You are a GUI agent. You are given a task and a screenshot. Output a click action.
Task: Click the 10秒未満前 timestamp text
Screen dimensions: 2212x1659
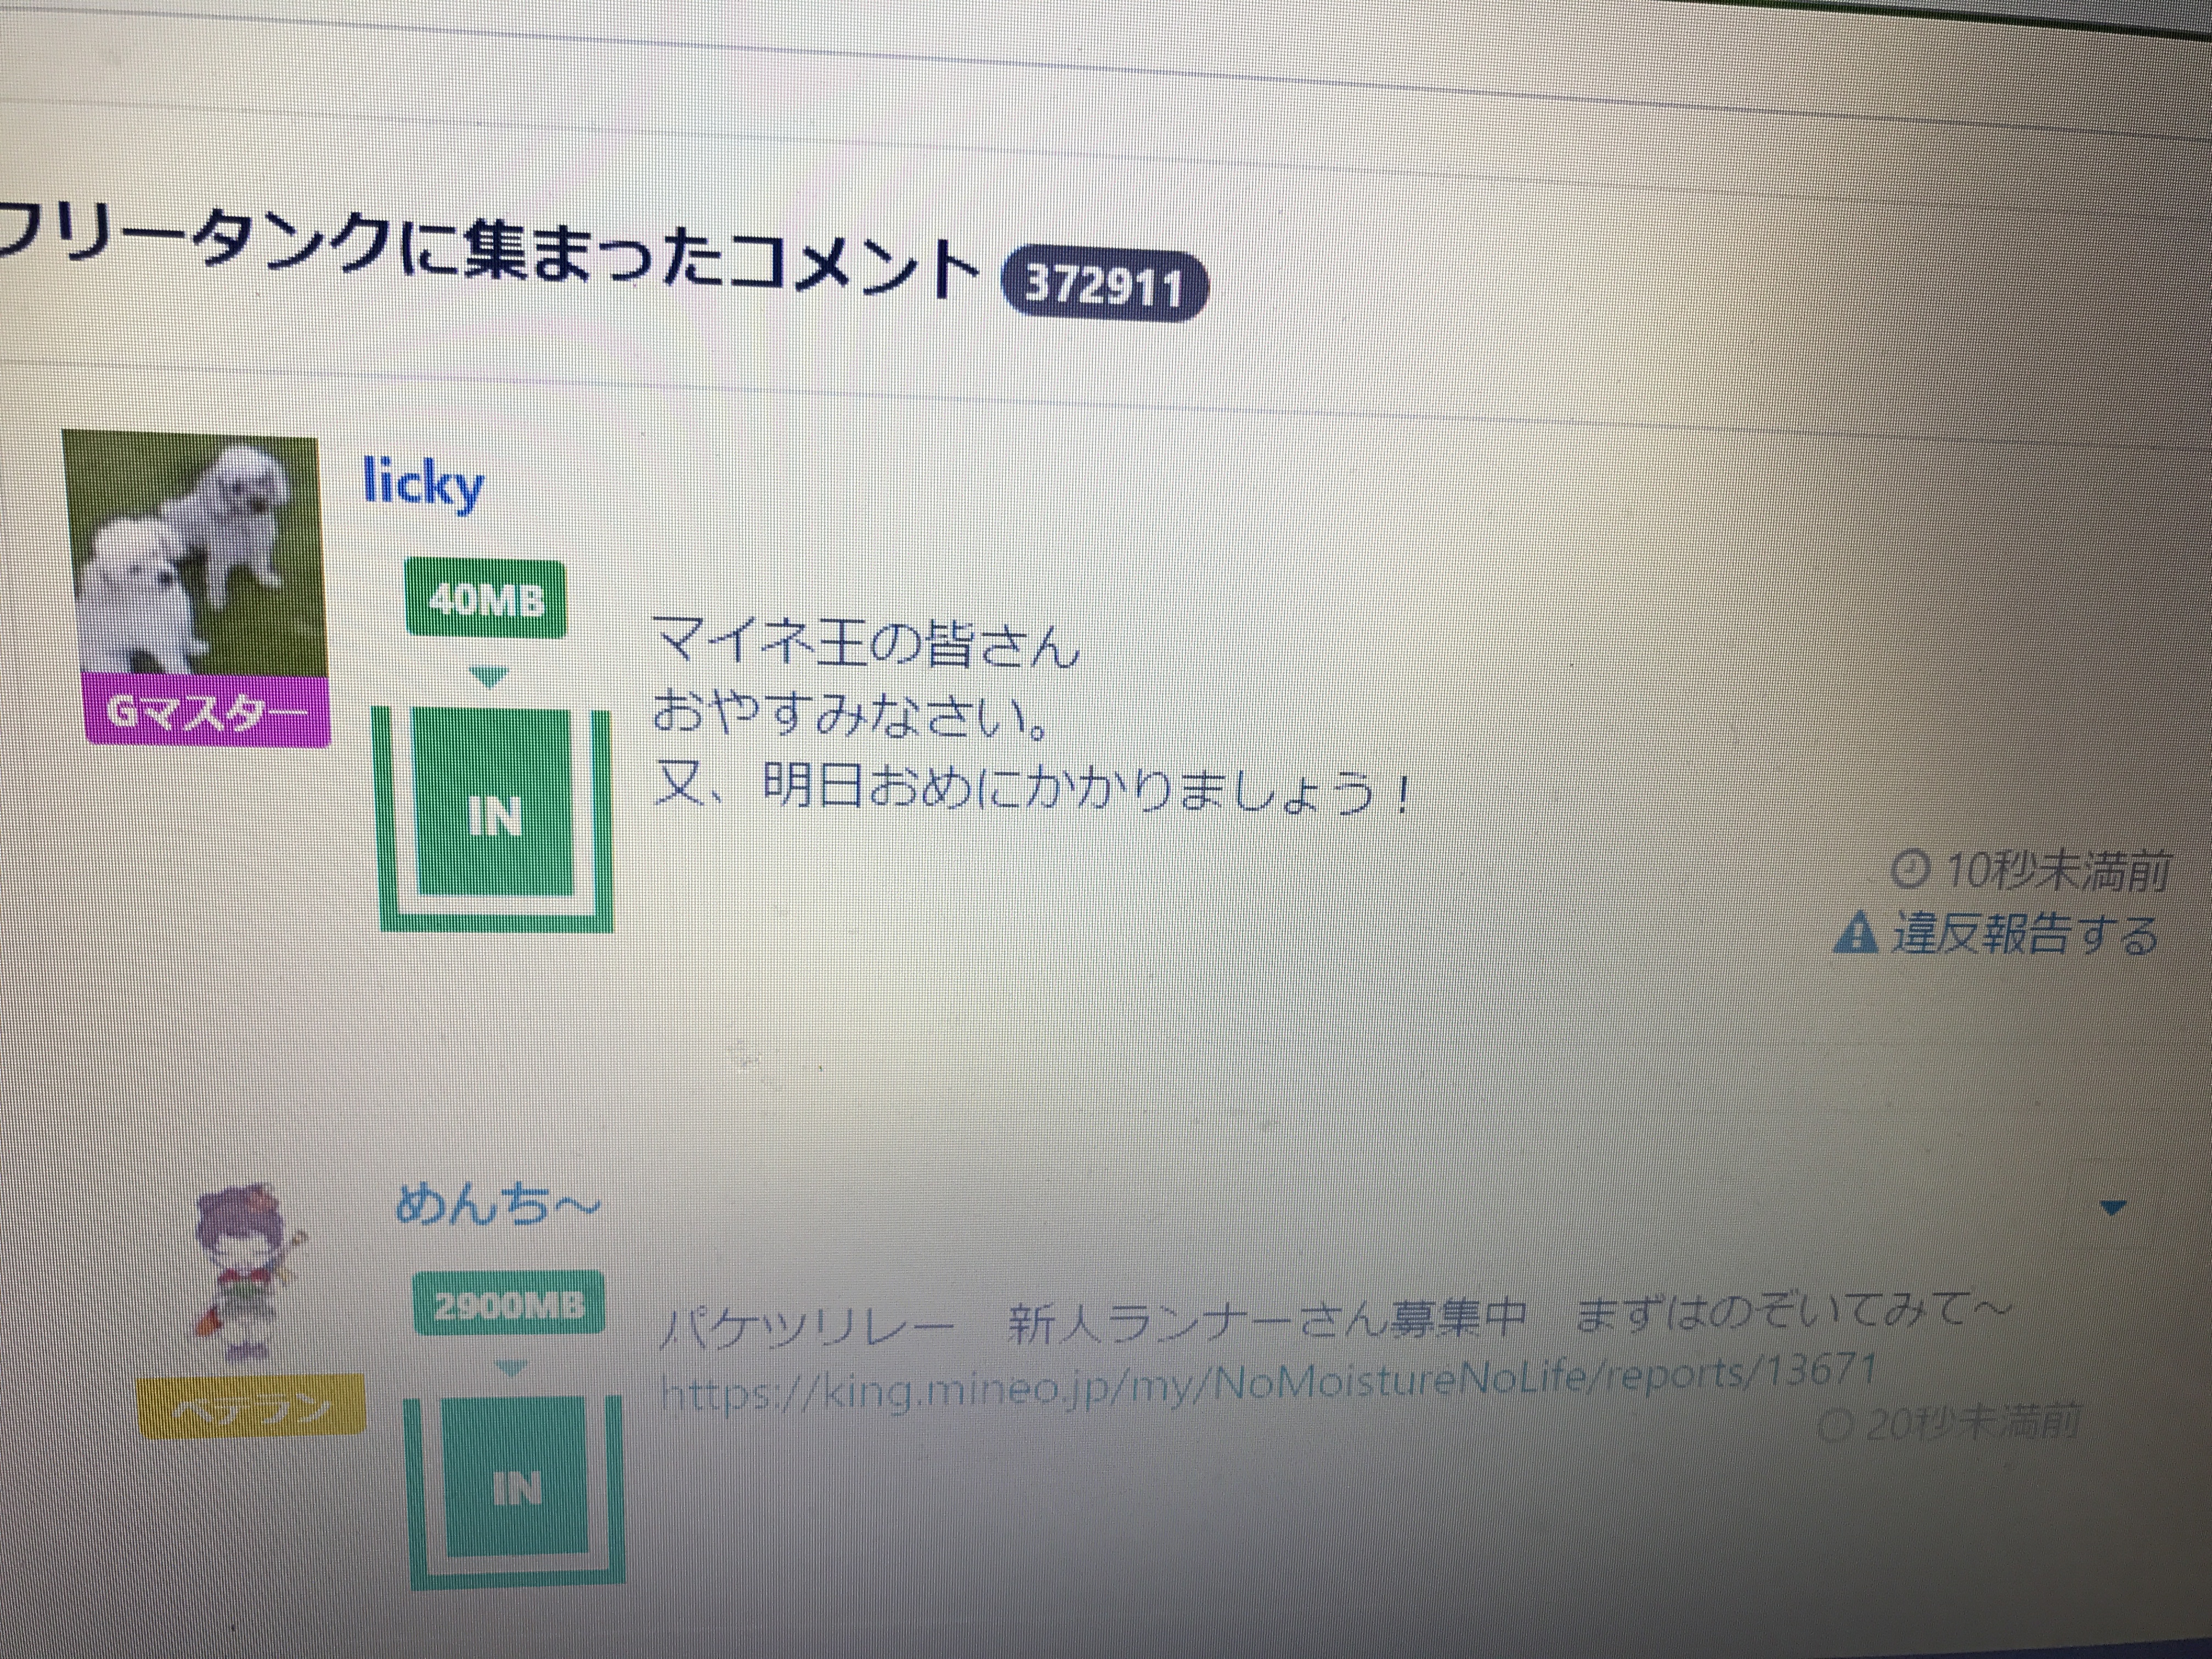pos(2056,872)
